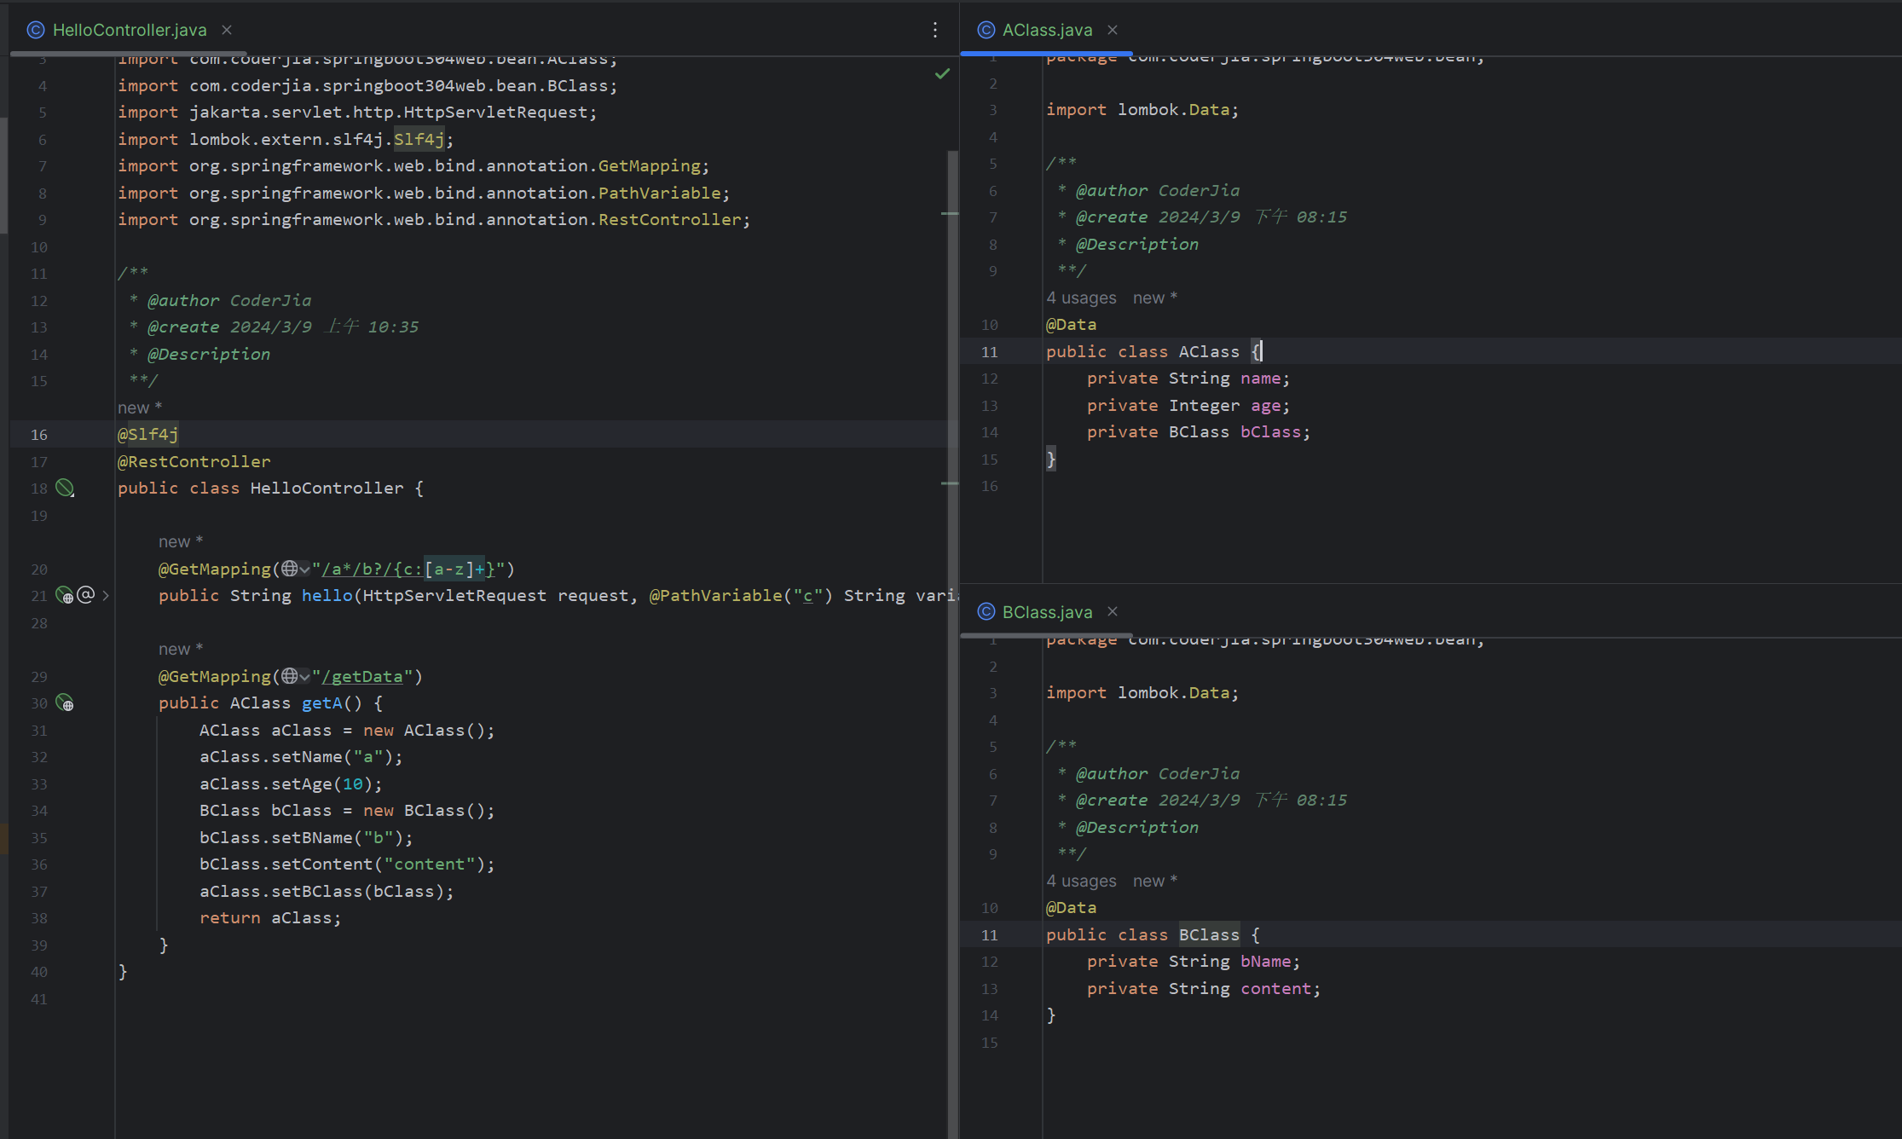Viewport: 1902px width, 1139px height.
Task: Click the PathVariable import on line 8
Action: tap(424, 193)
